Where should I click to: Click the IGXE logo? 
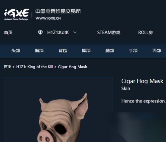click(x=16, y=15)
